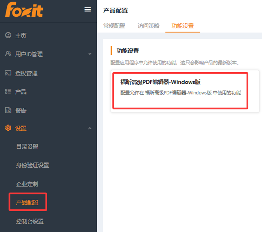This screenshot has height=232, width=262.
Task: Open 身份验证设置 submenu item
Action: [x=33, y=165]
